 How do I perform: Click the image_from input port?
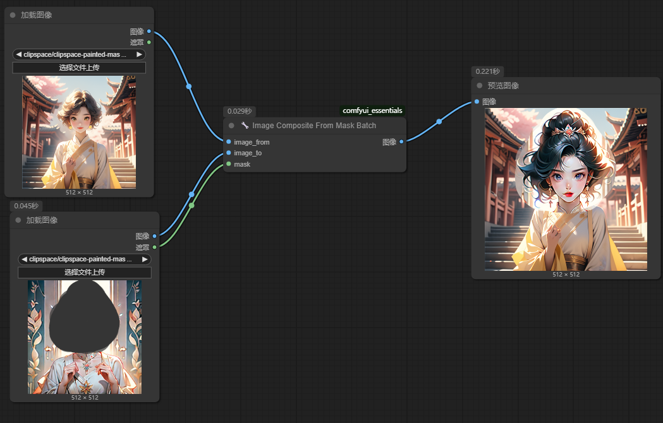[229, 142]
